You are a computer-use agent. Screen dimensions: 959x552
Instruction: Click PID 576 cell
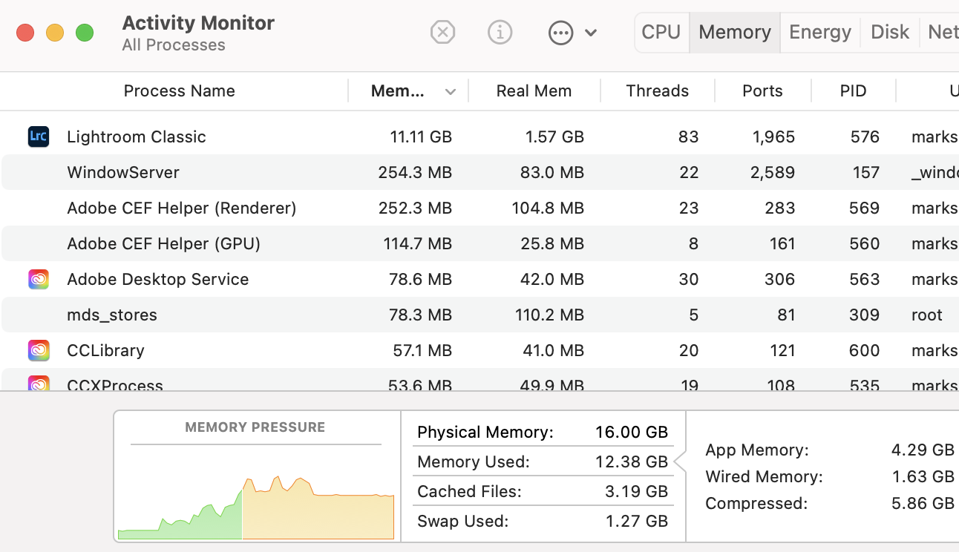[x=865, y=137]
